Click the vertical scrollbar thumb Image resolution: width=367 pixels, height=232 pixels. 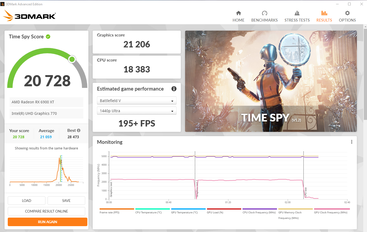point(365,74)
